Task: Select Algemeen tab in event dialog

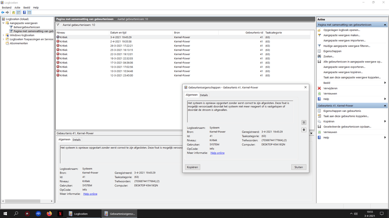Action: pyautogui.click(x=192, y=95)
